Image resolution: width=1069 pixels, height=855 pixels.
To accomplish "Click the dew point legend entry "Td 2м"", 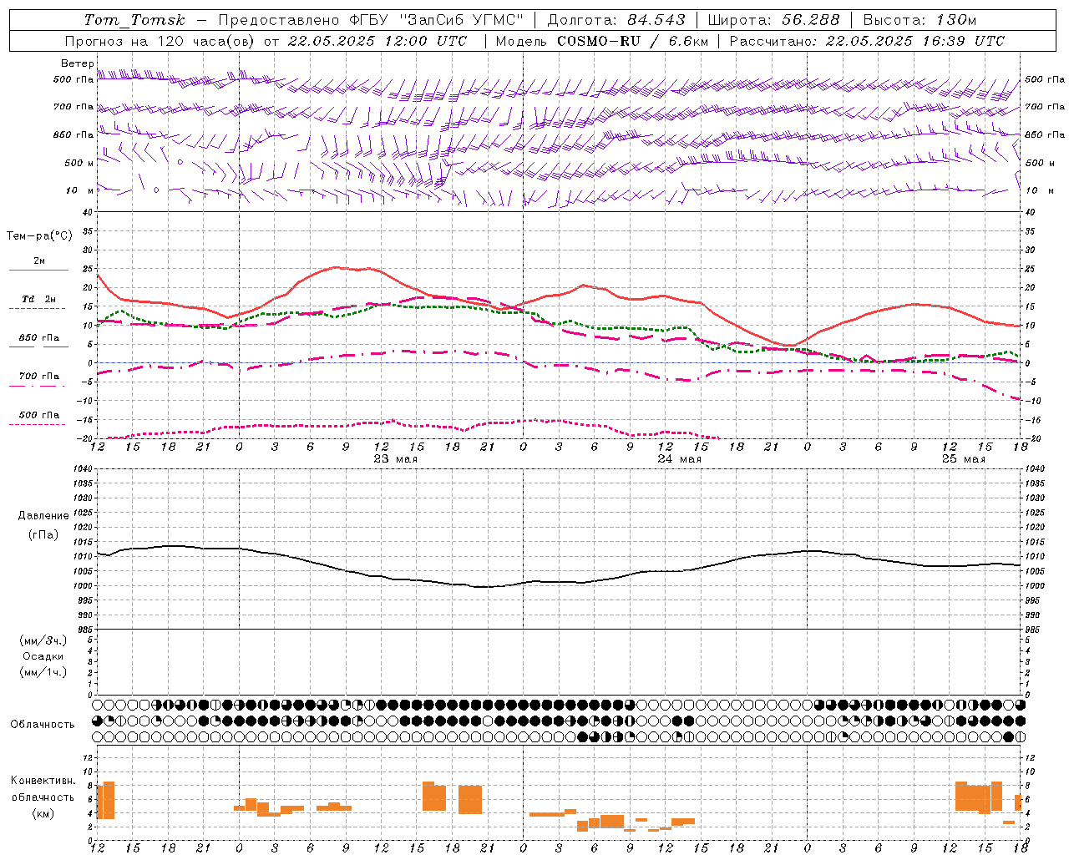I will (x=39, y=299).
